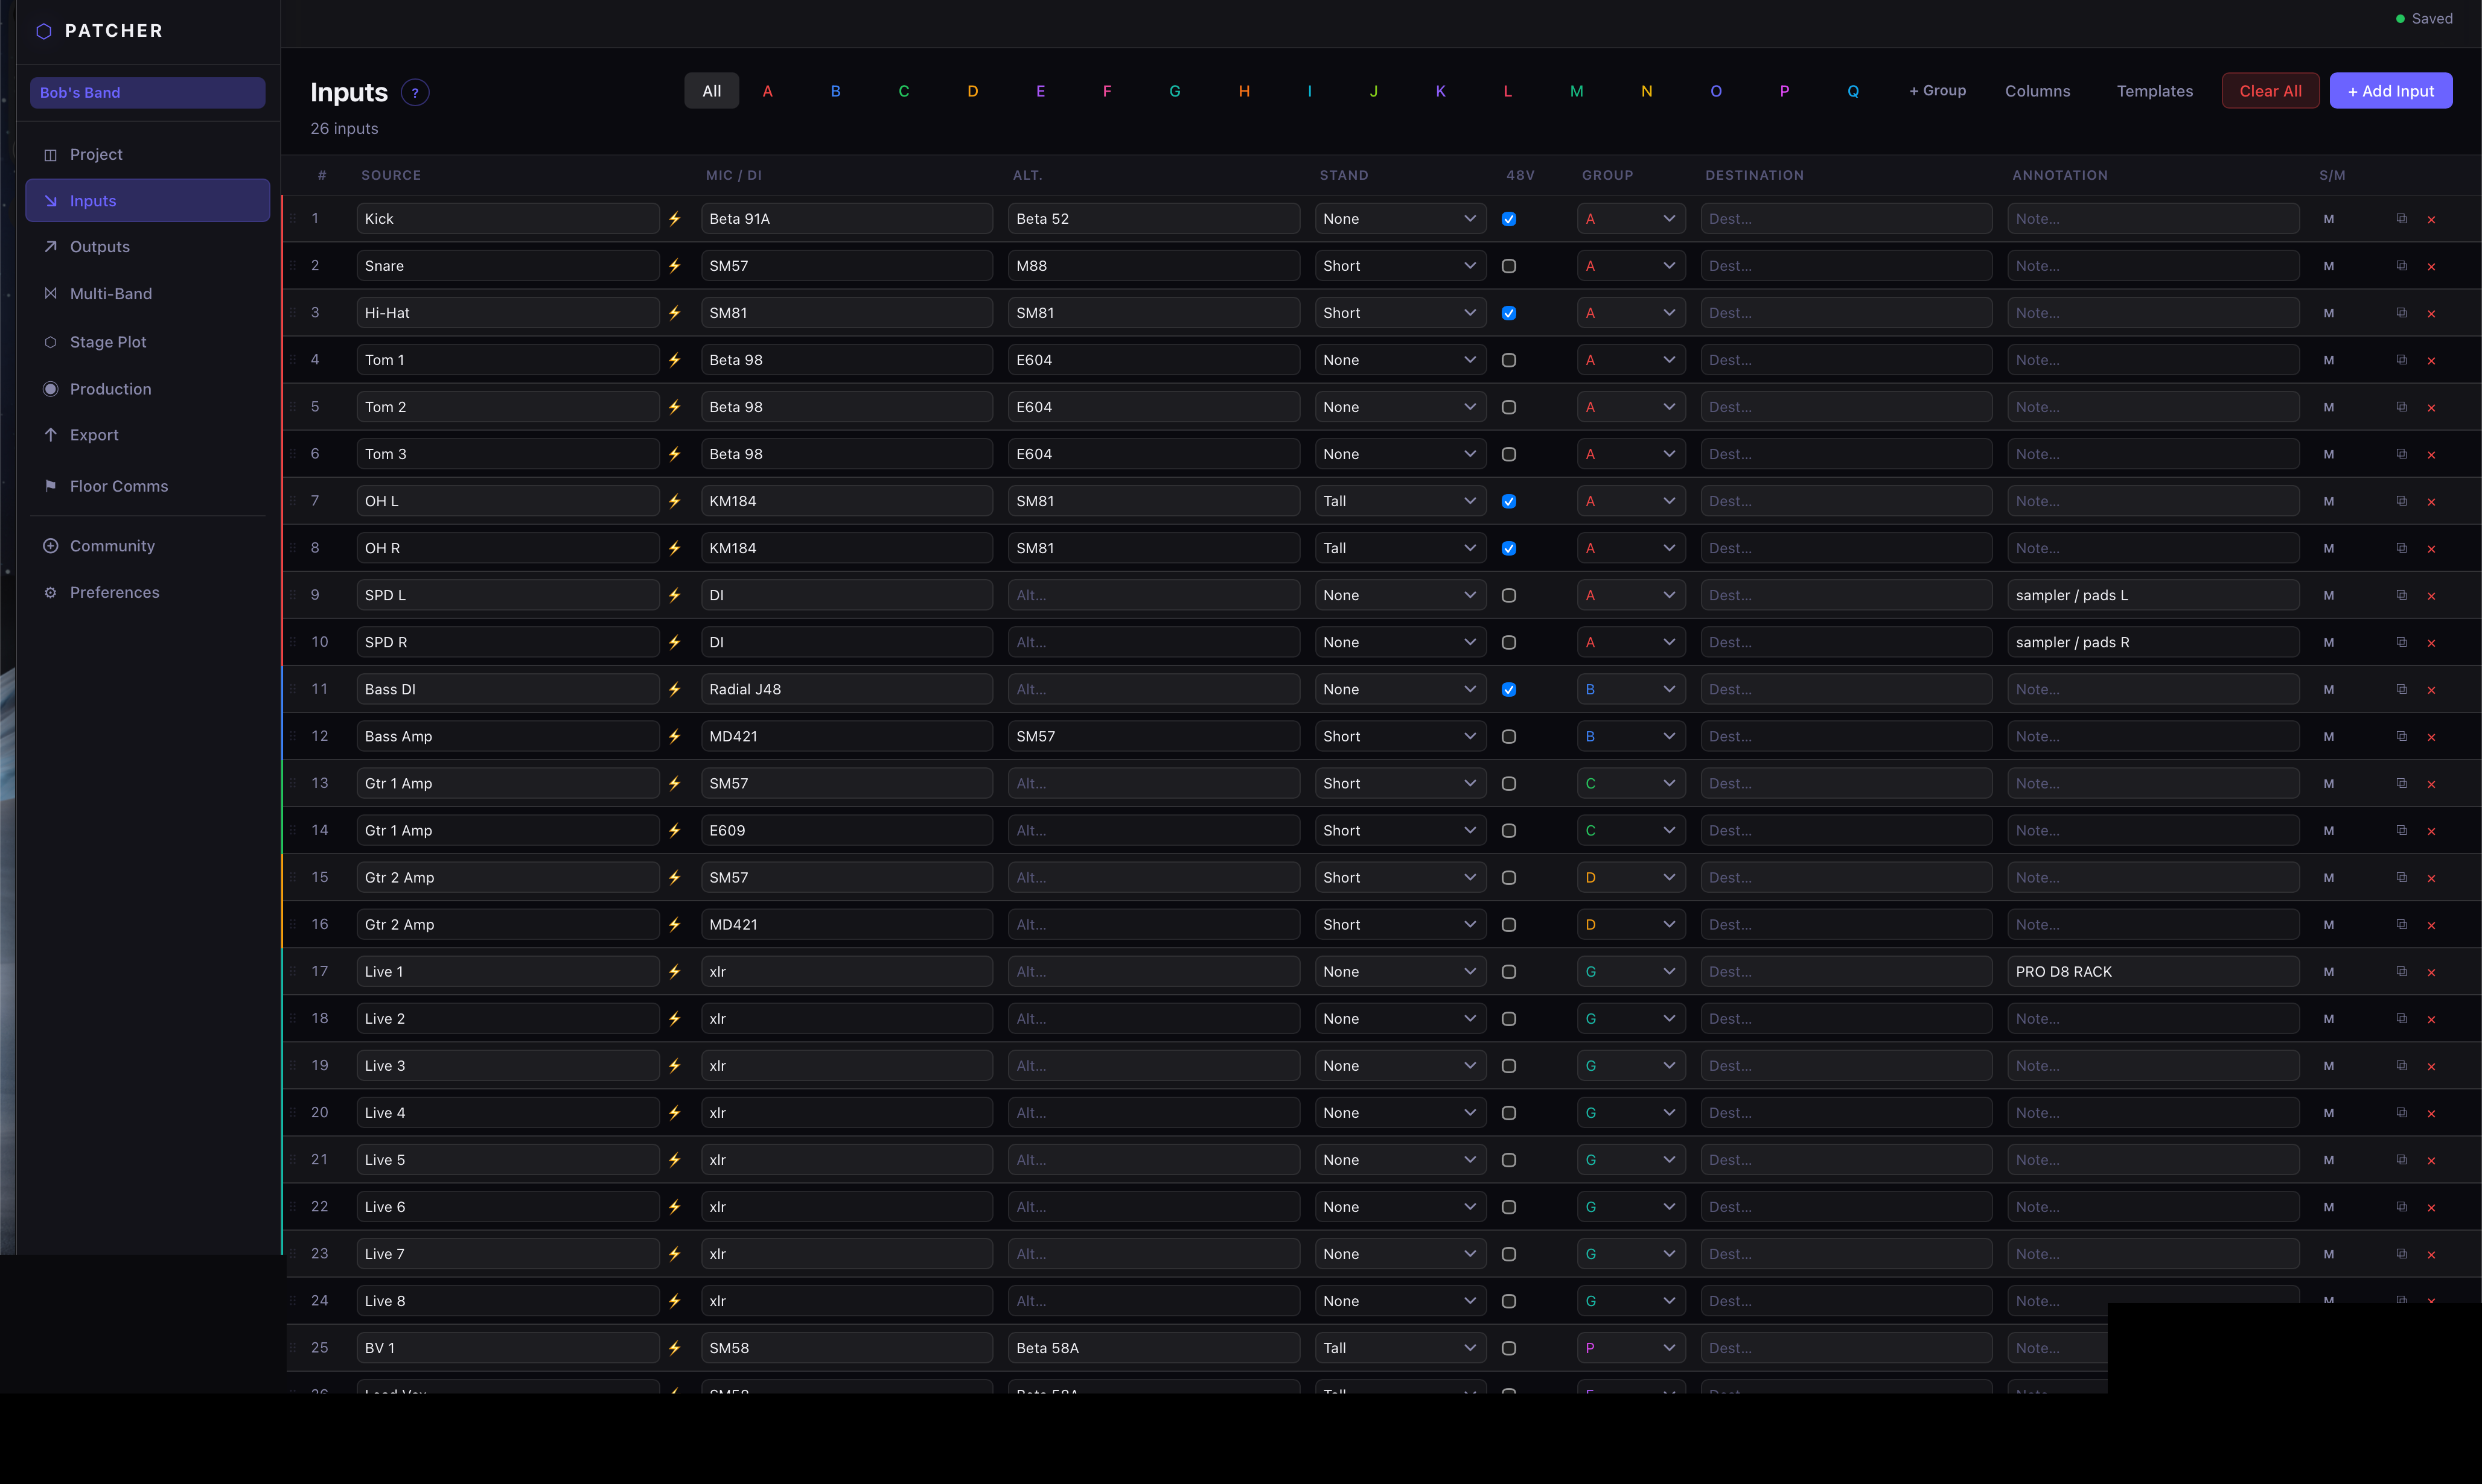Open the Inputs help question-mark icon
This screenshot has height=1484, width=2482.
pyautogui.click(x=415, y=93)
